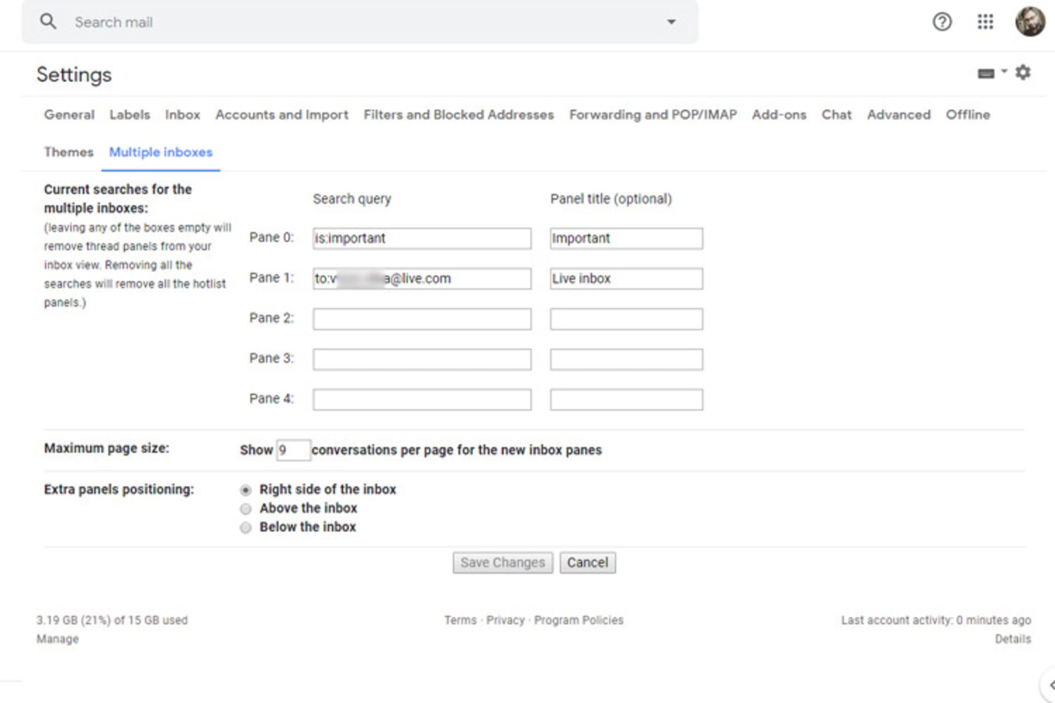Click the Save Changes button
1055x703 pixels.
point(503,563)
